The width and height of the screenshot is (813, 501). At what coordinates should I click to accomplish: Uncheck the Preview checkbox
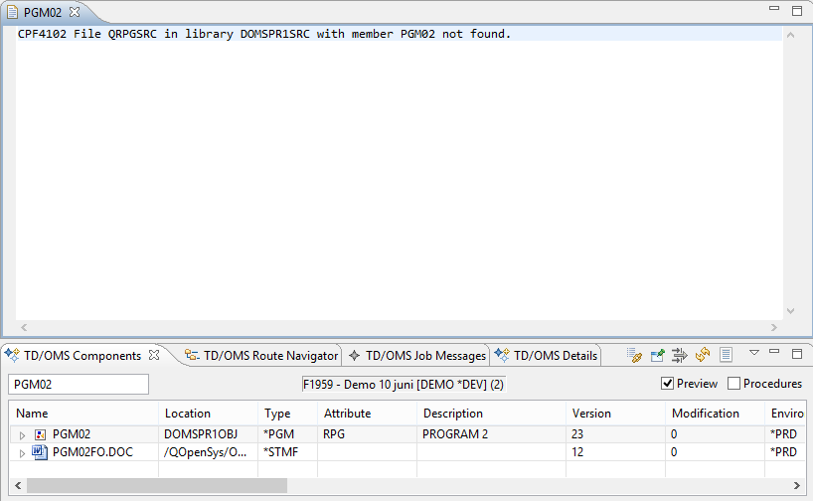pos(667,384)
